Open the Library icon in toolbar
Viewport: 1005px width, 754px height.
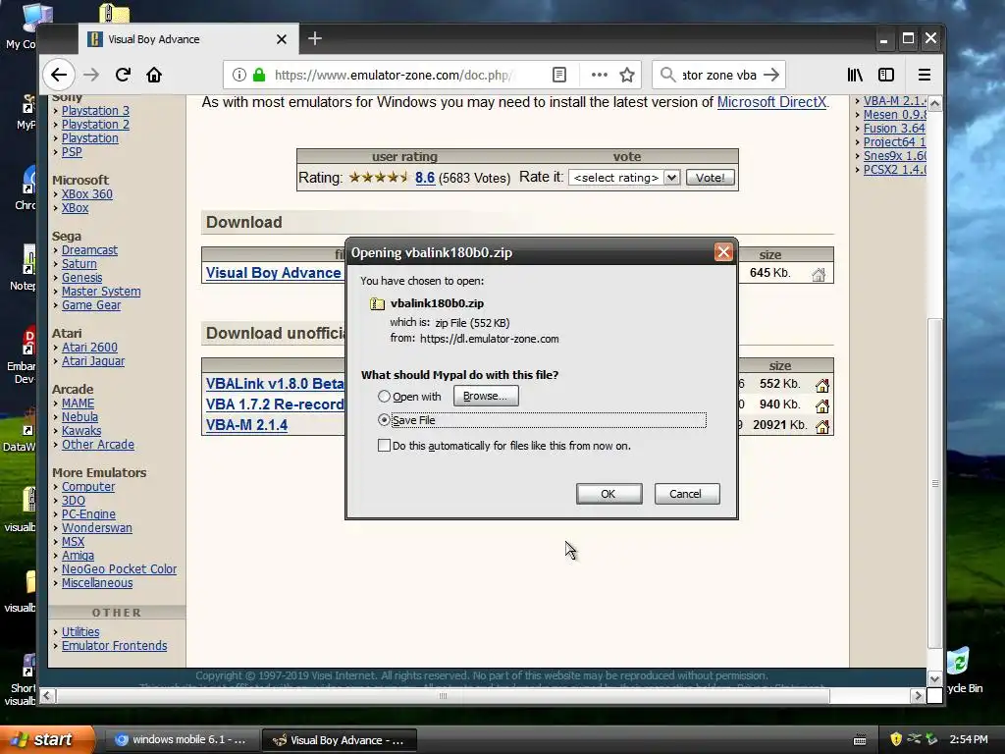pos(855,75)
